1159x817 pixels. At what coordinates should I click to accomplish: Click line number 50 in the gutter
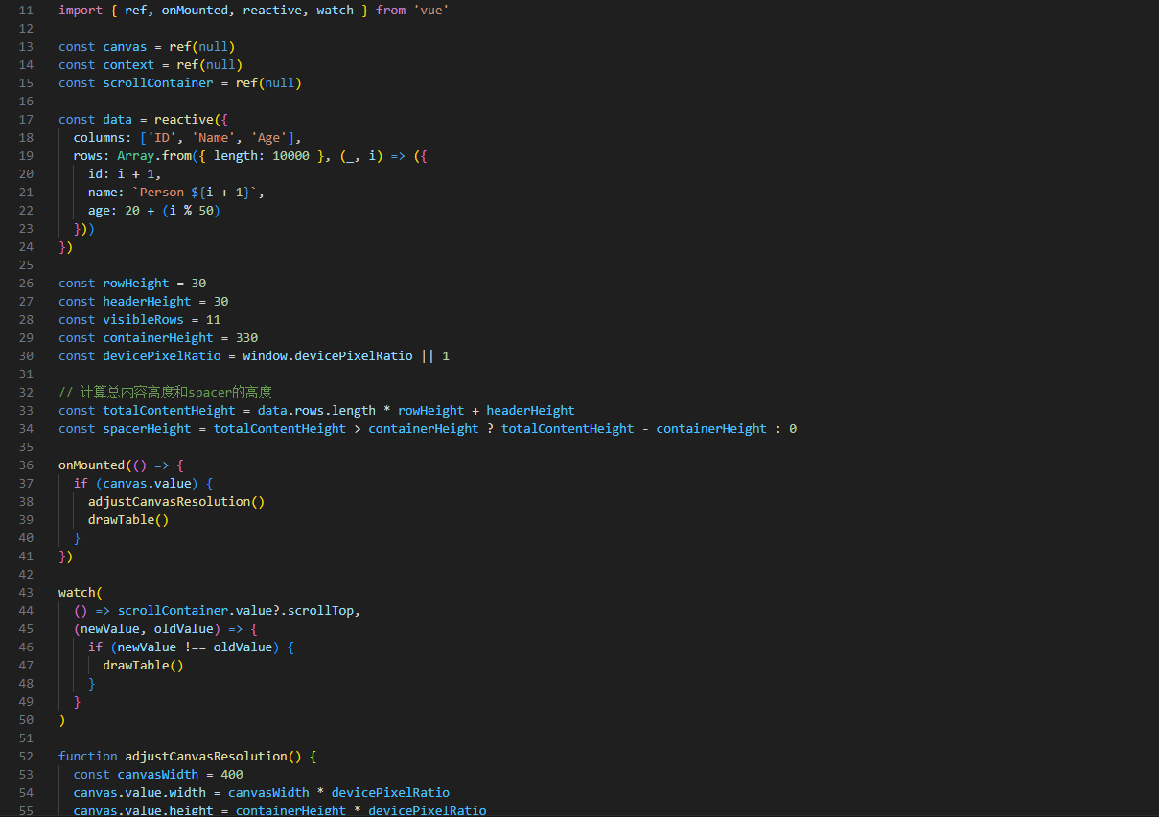coord(26,719)
